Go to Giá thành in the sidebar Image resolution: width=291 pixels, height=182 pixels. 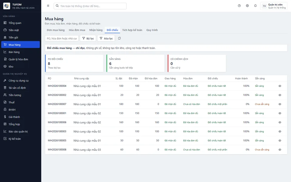tap(20, 117)
